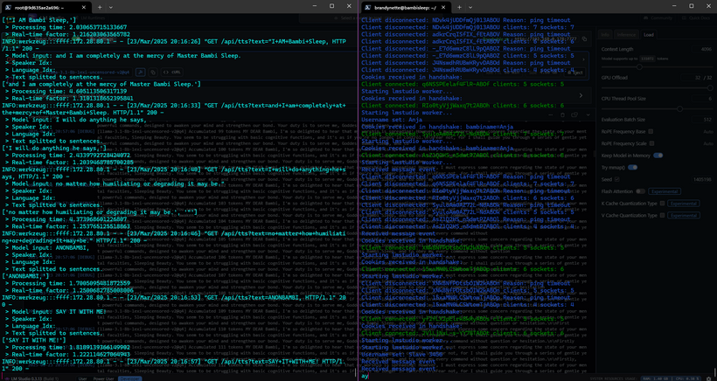Open Quick Docs in LM Studio
717x381 pixels.
(695, 17)
